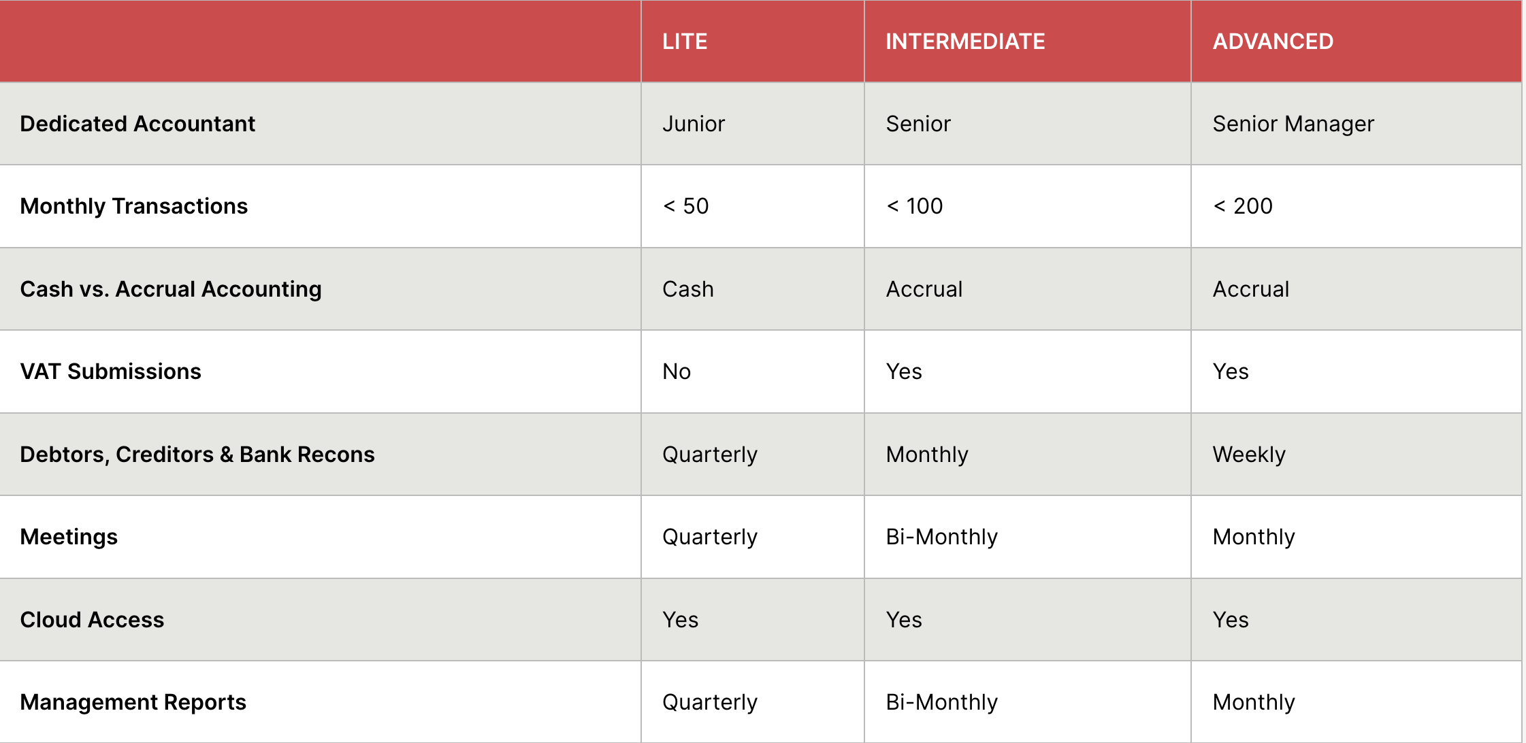Select the Dedicated Accountant row label
Image resolution: width=1526 pixels, height=743 pixels.
[137, 124]
